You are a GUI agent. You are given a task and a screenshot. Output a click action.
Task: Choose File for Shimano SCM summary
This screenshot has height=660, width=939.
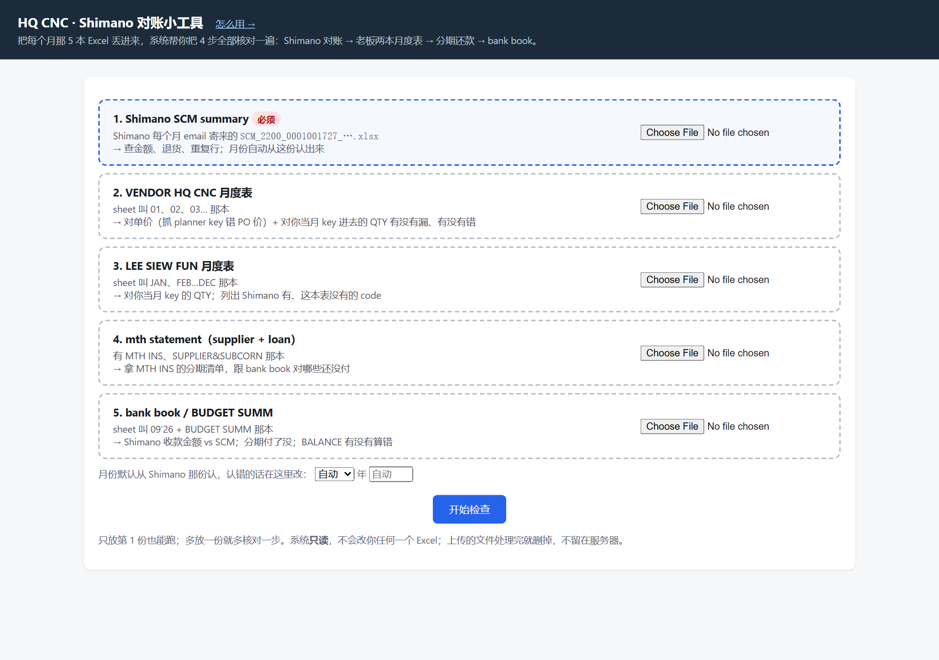click(672, 132)
